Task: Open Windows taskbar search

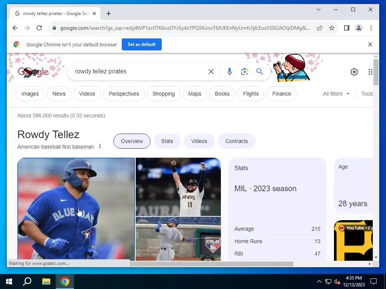Action: coord(27,281)
